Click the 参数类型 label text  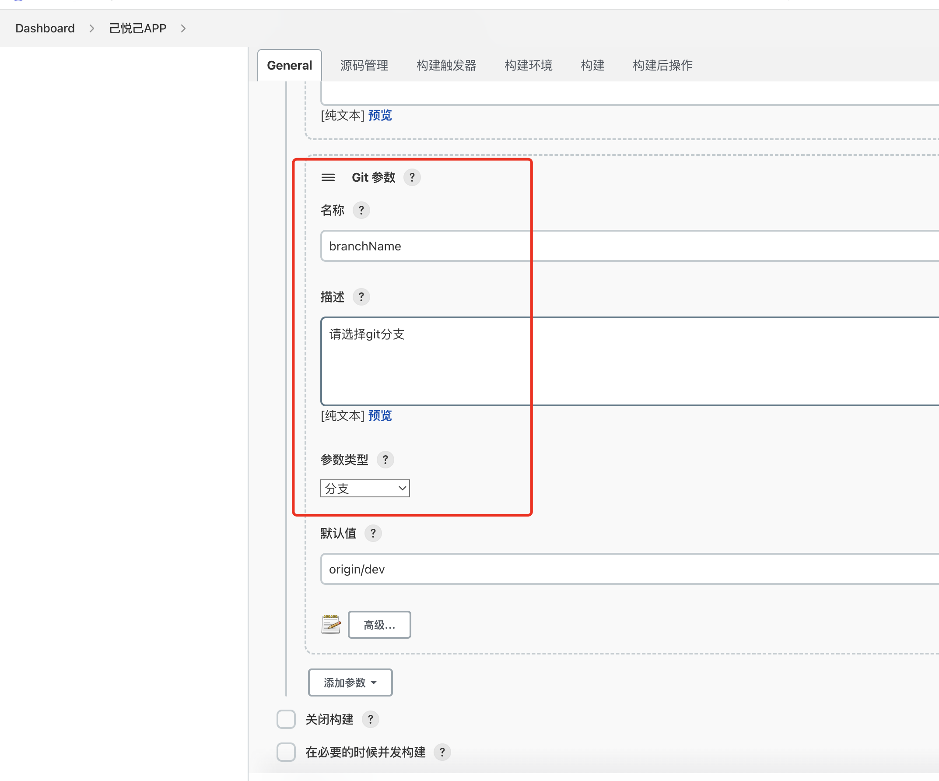pos(344,460)
